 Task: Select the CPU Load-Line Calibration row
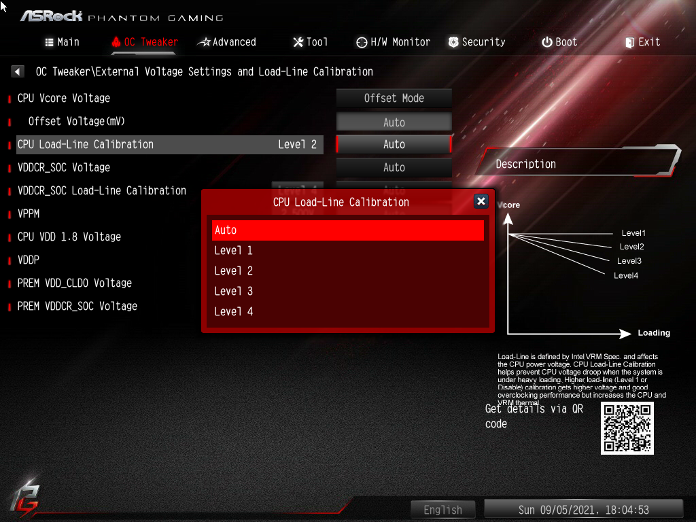[x=169, y=145]
